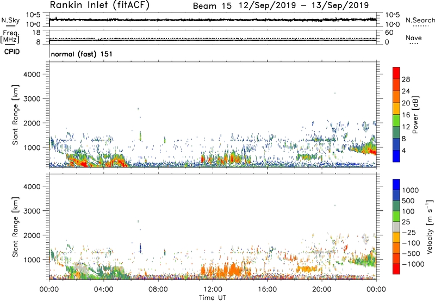Select the 'Beam 15' label in the header

(212, 5)
